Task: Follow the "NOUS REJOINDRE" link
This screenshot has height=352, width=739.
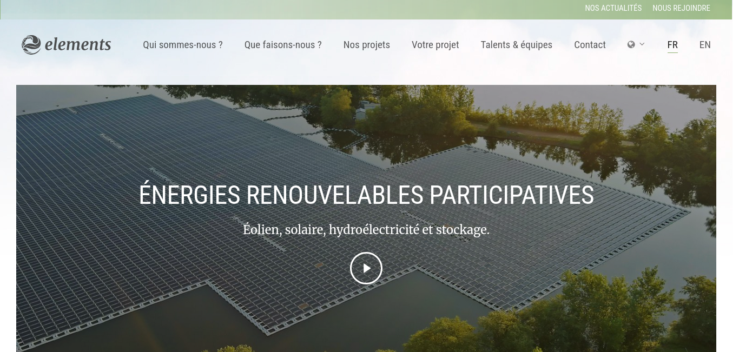Action: (x=681, y=8)
